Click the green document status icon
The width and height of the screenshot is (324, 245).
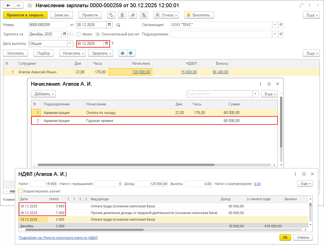(x=118, y=25)
